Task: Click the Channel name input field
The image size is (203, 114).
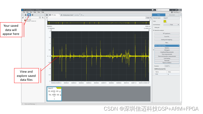Action: [171, 18]
